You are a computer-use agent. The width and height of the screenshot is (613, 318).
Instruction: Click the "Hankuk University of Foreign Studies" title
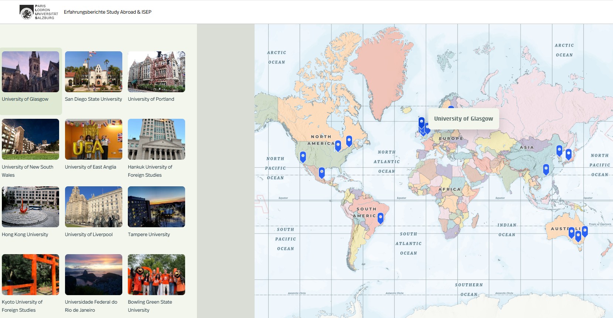pos(150,171)
